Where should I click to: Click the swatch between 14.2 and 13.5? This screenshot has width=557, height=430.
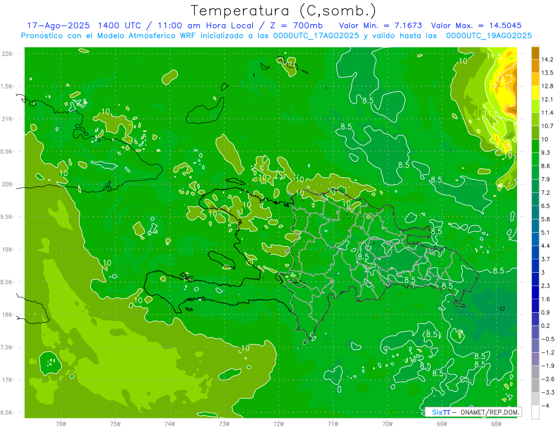pos(535,66)
